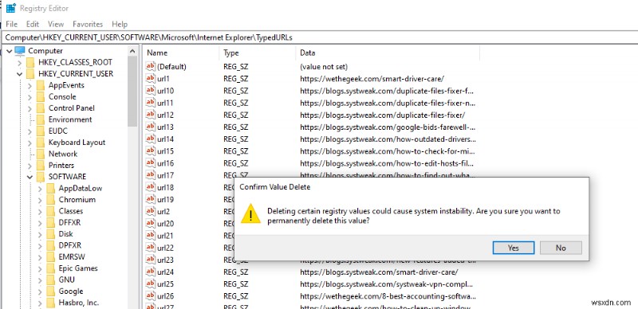The image size is (638, 309).
Task: Collapse the HKEY_CURRENT_USER node
Action: (x=19, y=74)
